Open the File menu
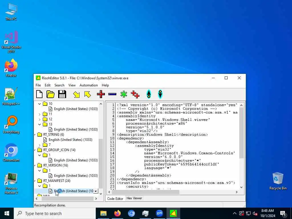 point(38,85)
